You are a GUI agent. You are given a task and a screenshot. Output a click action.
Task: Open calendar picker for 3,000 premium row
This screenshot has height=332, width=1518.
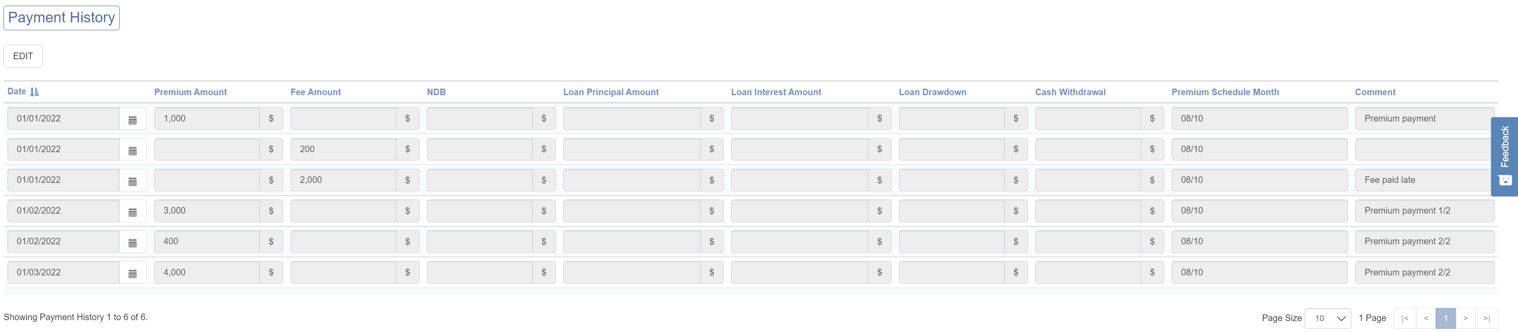132,211
